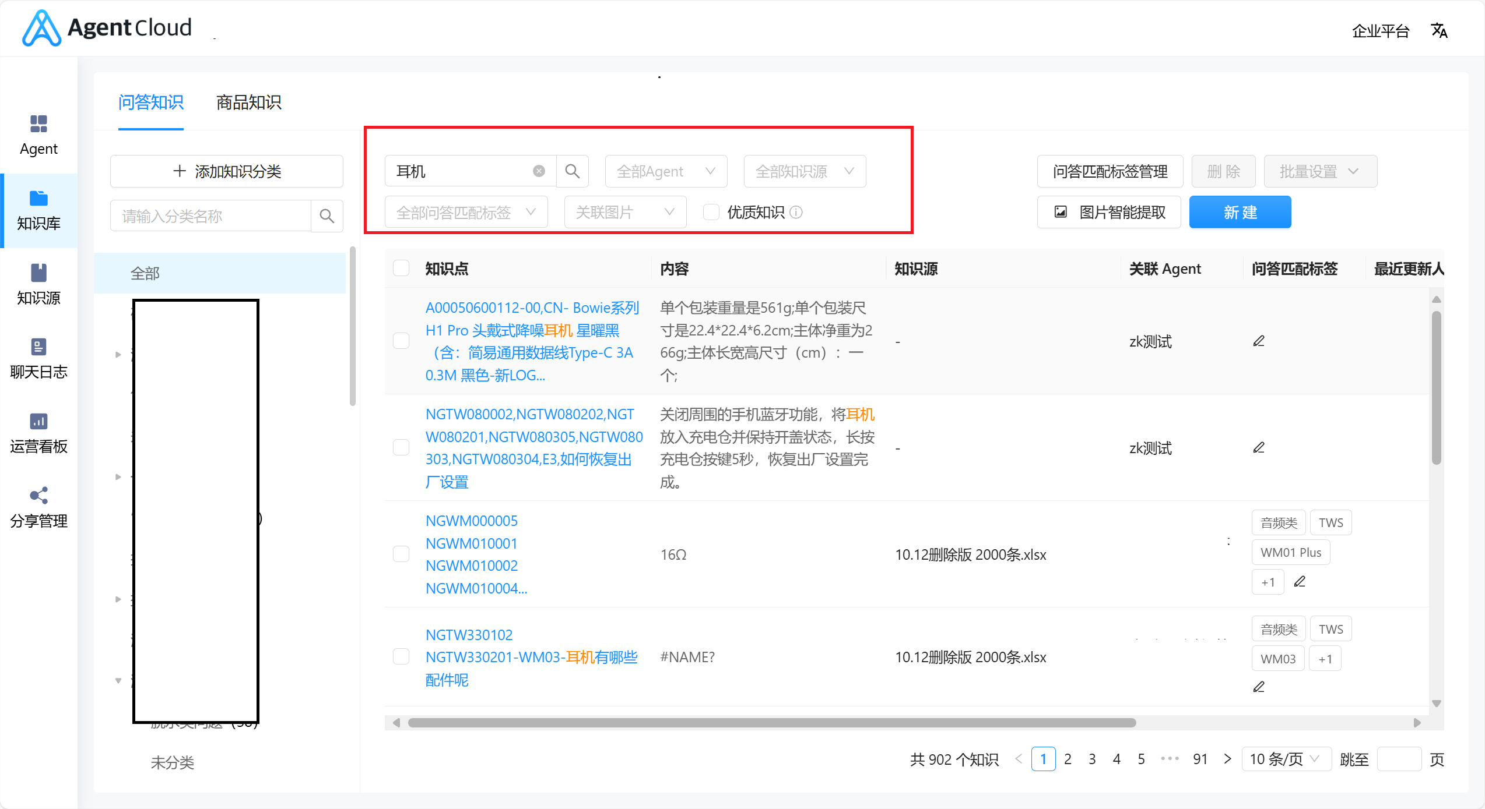Select the 全部 category
The image size is (1485, 809).
click(220, 273)
